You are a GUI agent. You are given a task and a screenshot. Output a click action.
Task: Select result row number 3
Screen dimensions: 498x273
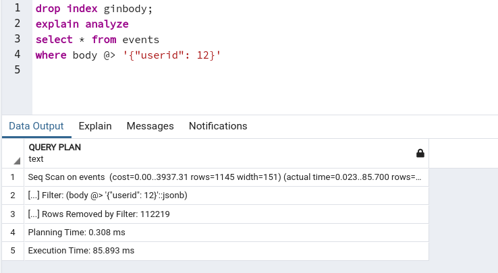pos(13,214)
